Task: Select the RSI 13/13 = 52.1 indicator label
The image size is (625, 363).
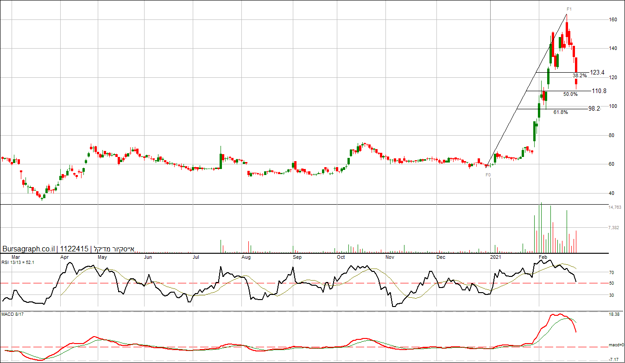Action: [x=18, y=263]
